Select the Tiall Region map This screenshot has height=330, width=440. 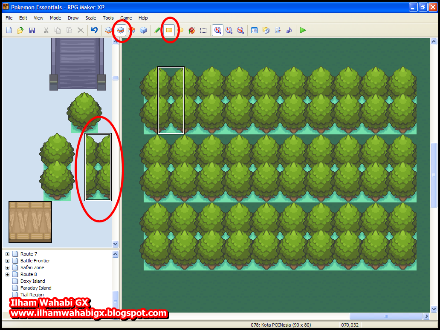click(32, 295)
